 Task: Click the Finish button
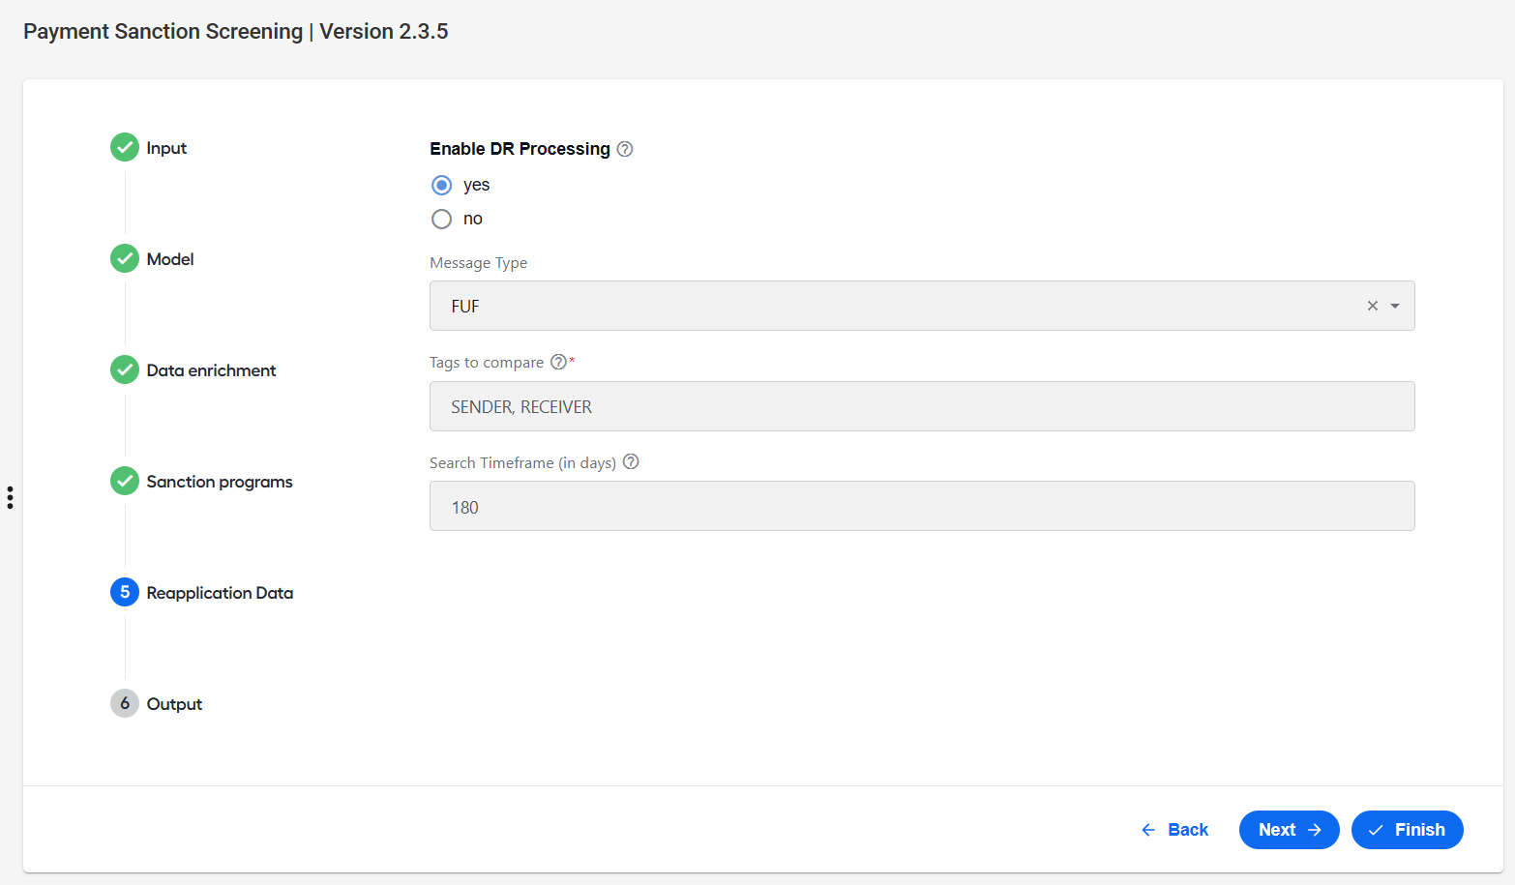(x=1407, y=830)
